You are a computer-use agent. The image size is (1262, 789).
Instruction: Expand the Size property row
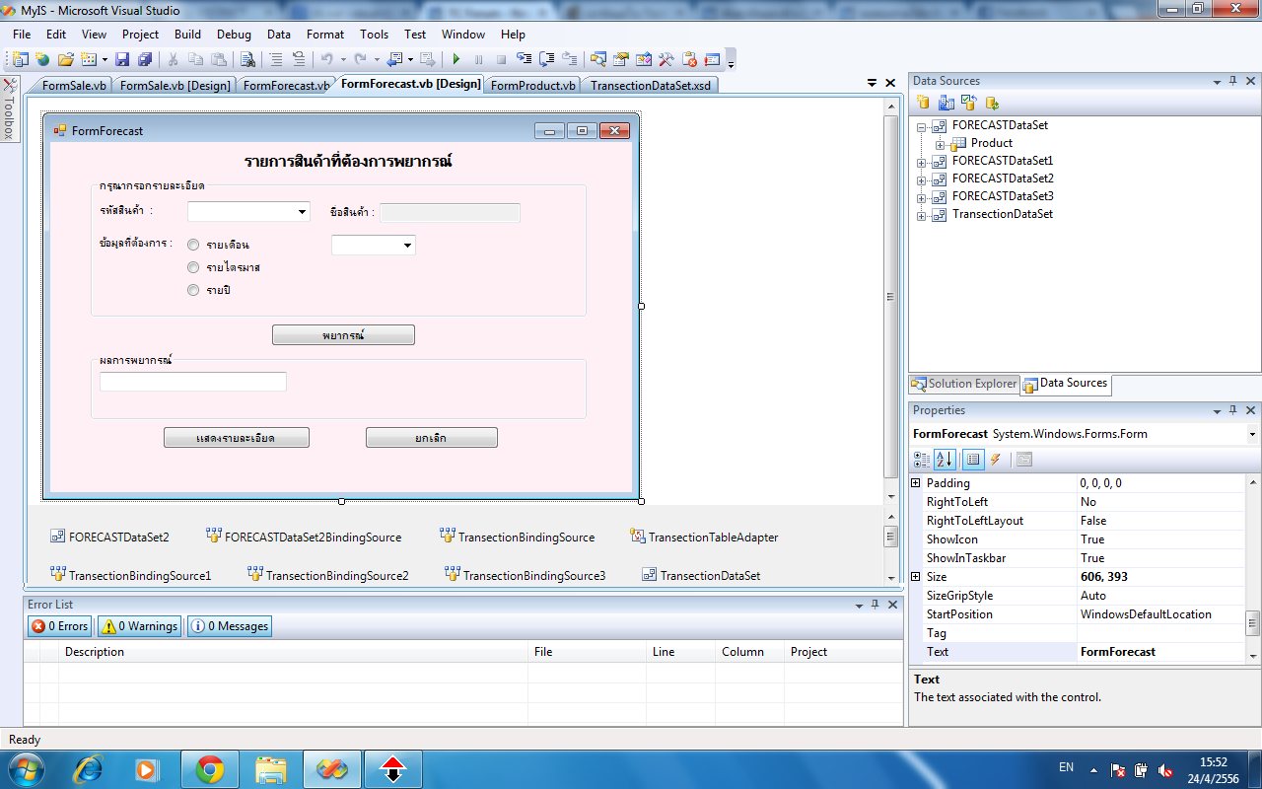pos(916,577)
